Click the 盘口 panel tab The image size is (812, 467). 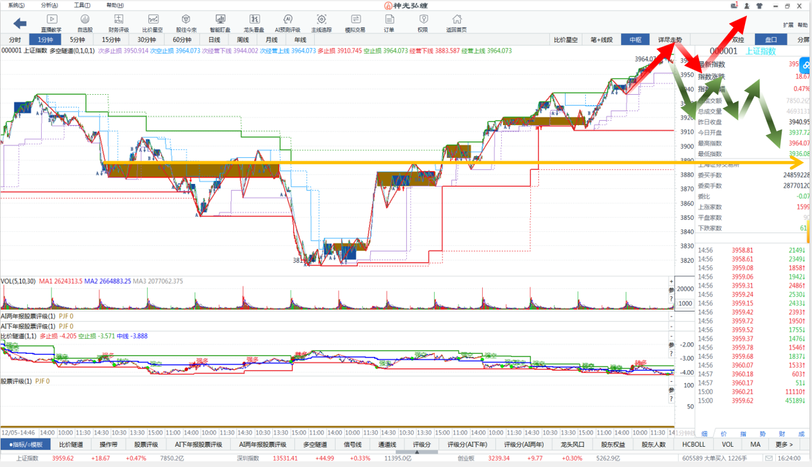tap(771, 40)
